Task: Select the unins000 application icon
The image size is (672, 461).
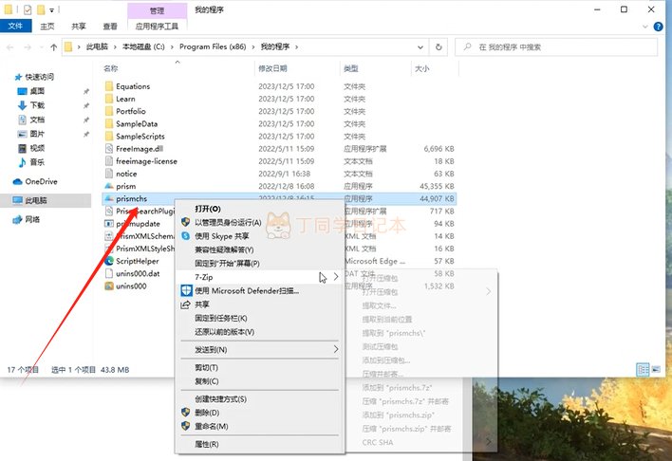Action: [109, 286]
